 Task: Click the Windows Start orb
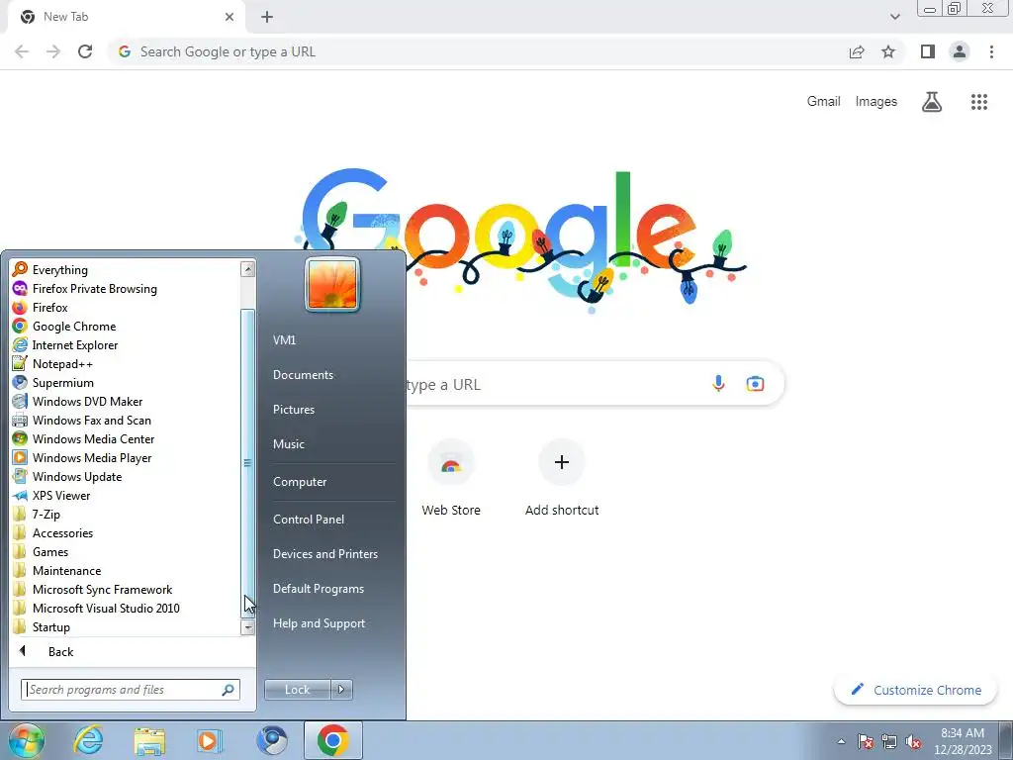(x=27, y=740)
